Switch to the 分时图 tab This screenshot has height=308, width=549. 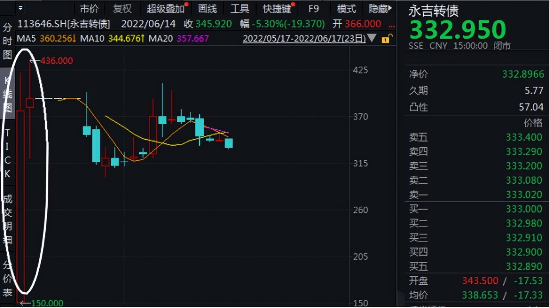[7, 40]
